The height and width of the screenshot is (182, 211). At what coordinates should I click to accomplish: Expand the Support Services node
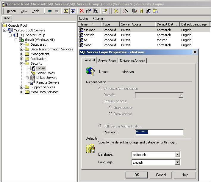tap(21, 87)
